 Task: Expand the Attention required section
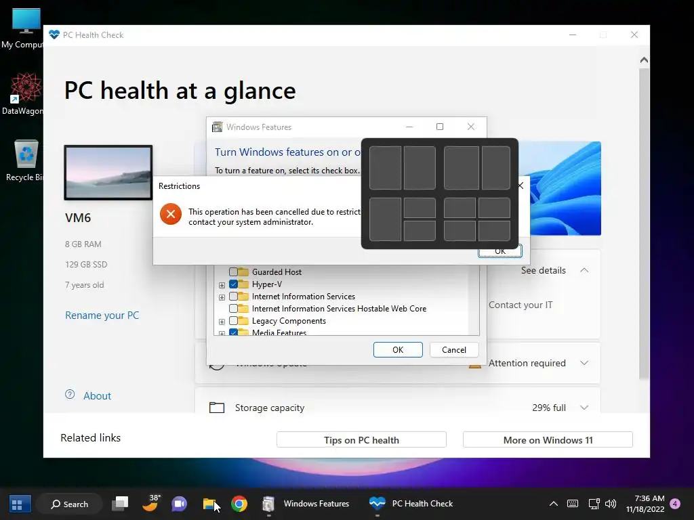(x=584, y=363)
